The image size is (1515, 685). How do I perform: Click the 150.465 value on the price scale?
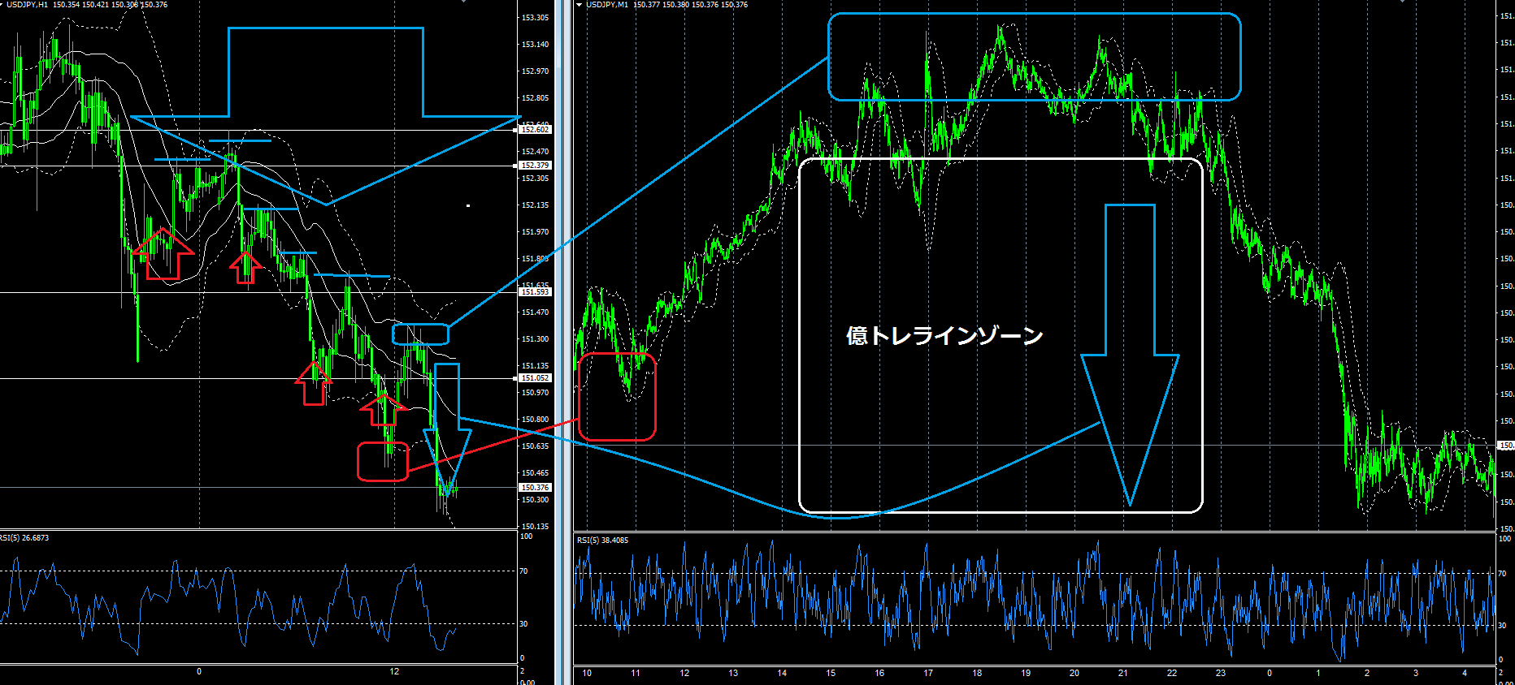535,473
